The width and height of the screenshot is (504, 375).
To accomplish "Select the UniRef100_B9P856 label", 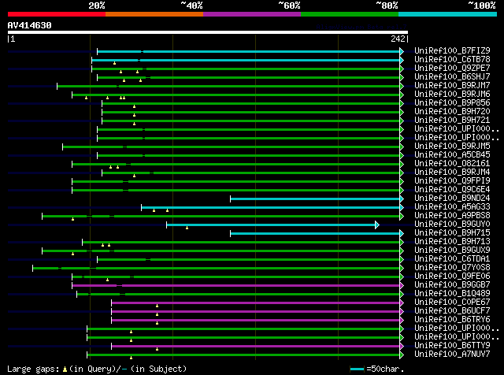I will tap(452, 103).
